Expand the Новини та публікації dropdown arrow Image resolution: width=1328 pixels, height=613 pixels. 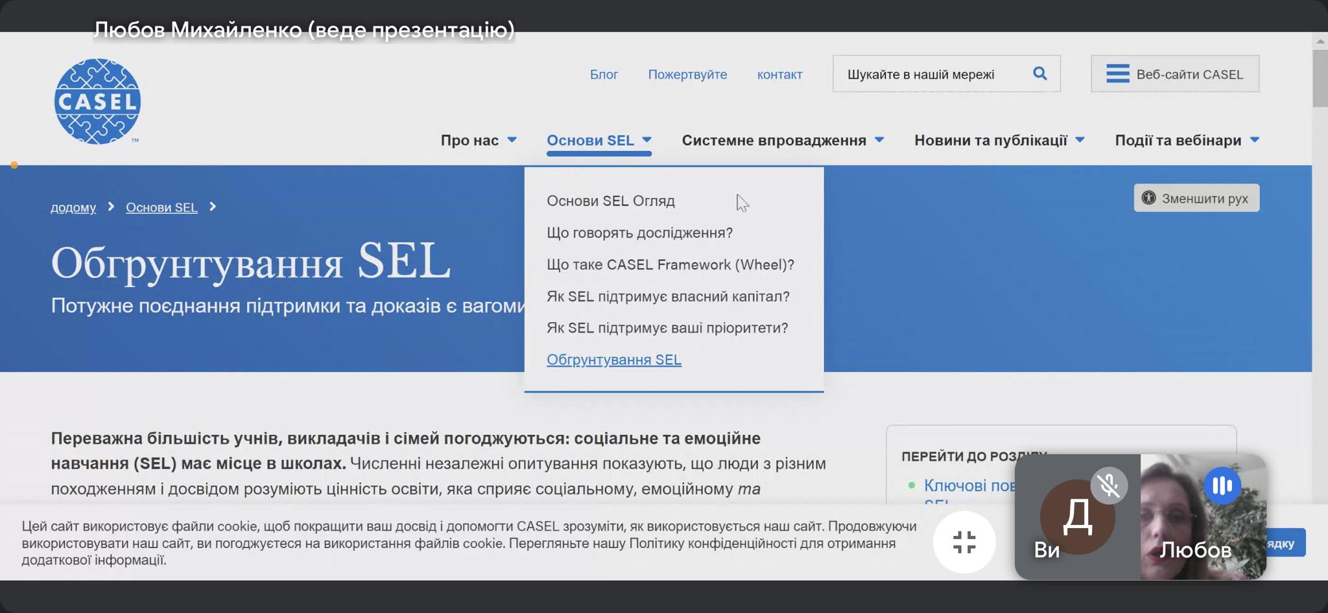click(1080, 139)
